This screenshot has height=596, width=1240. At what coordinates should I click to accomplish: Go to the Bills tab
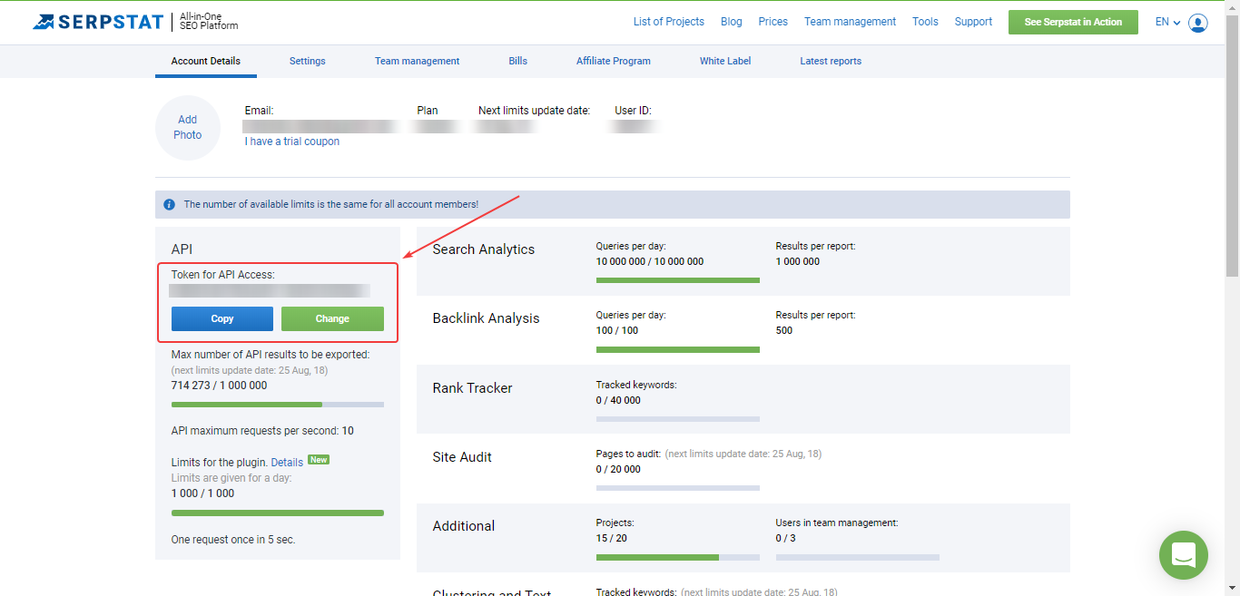click(518, 61)
